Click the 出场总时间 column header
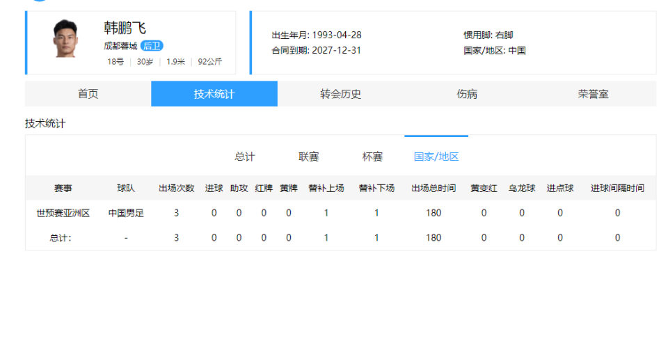 point(434,188)
